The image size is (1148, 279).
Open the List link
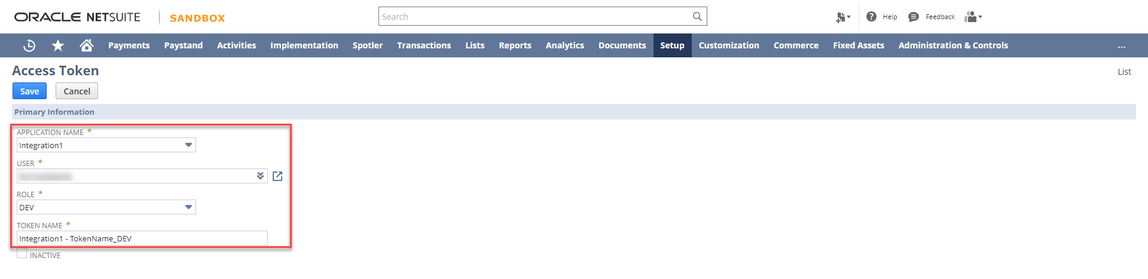point(1124,72)
